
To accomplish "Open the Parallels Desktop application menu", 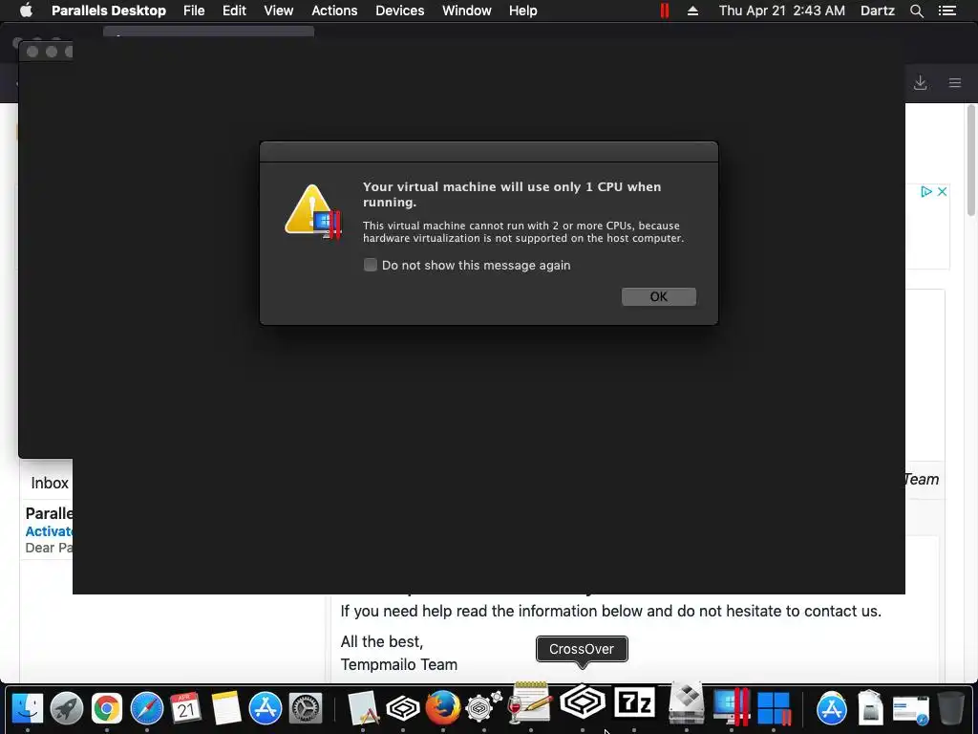I will (109, 11).
